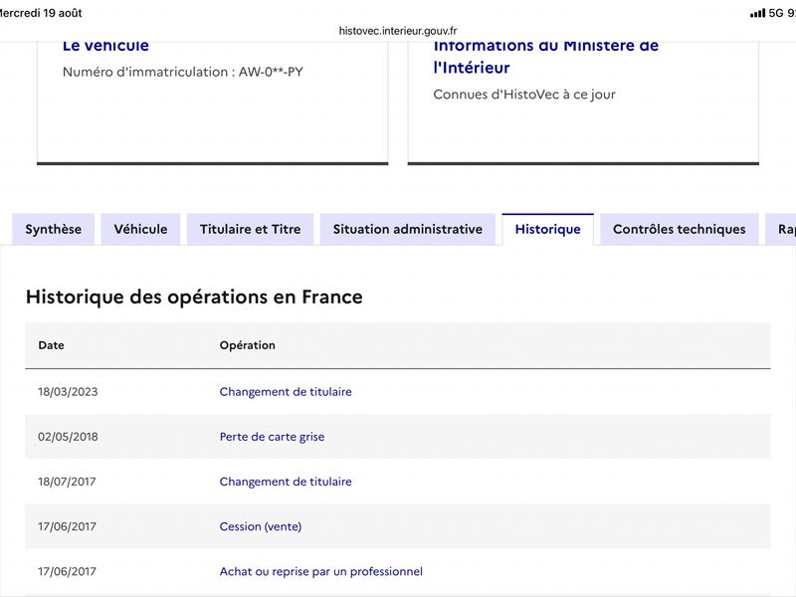
Task: Click the Informations du Ministère de l'Intérieur heading
Action: [545, 56]
